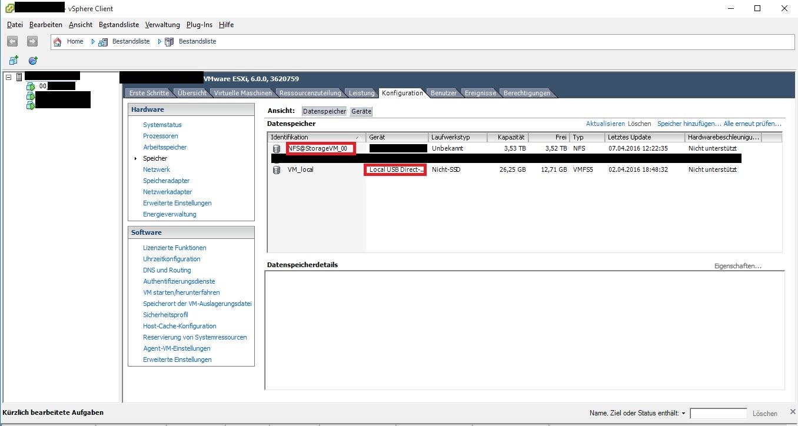Select the VM_local datastore row name
The width and height of the screenshot is (798, 426).
300,170
